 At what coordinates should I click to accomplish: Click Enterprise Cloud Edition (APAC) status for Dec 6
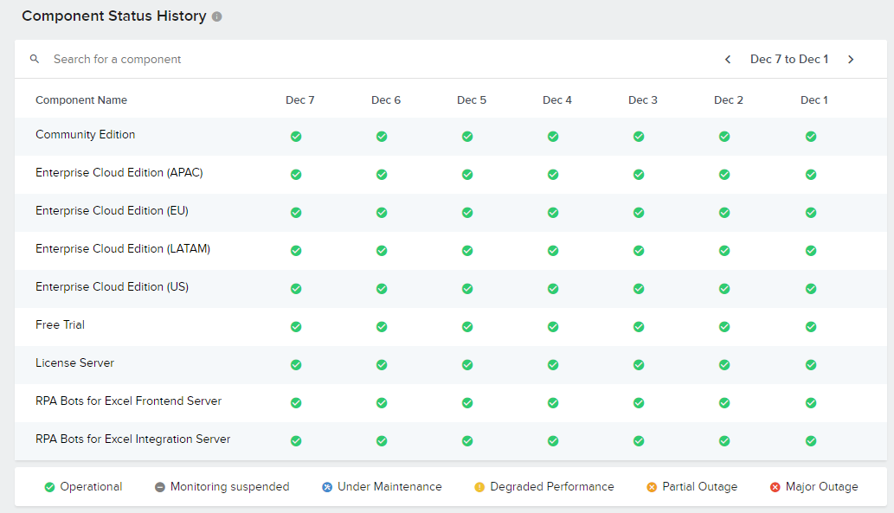[x=382, y=175]
